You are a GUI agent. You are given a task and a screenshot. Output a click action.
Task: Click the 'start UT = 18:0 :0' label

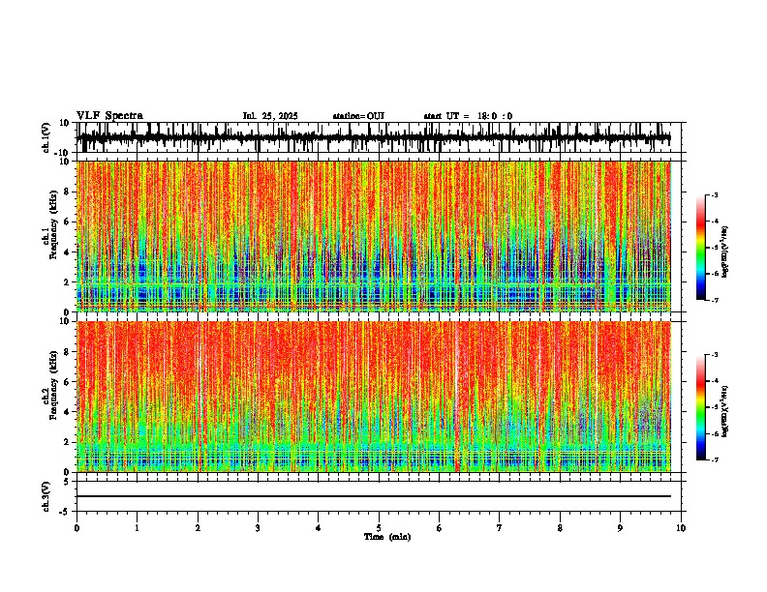coord(468,116)
